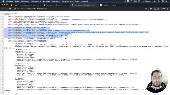
Task: Click the /* latin */ comment line
Action: (x=20, y=78)
